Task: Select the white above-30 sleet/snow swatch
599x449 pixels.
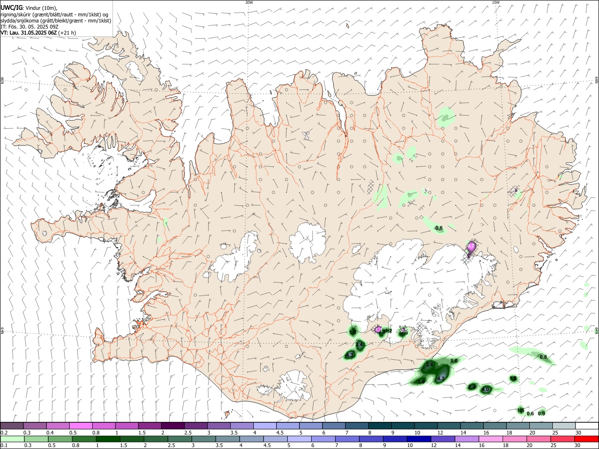Action: click(587, 426)
